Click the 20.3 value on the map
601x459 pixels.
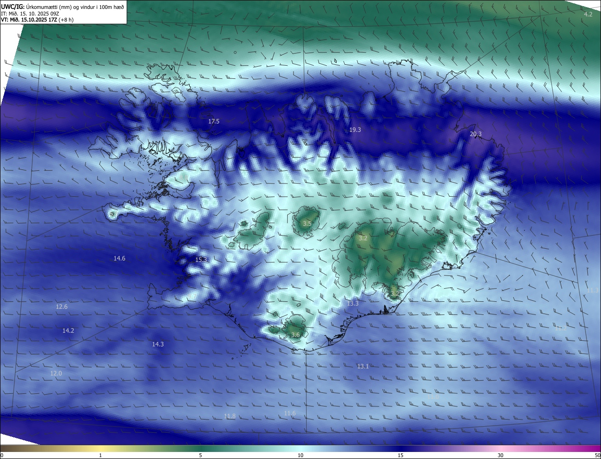476,134
